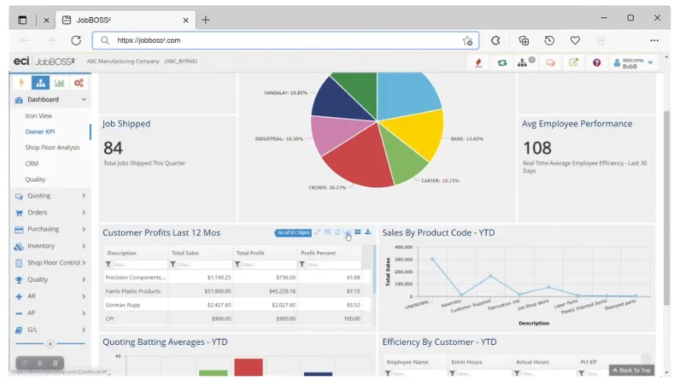
Task: Reload the page with browser refresh button
Action: coord(77,41)
